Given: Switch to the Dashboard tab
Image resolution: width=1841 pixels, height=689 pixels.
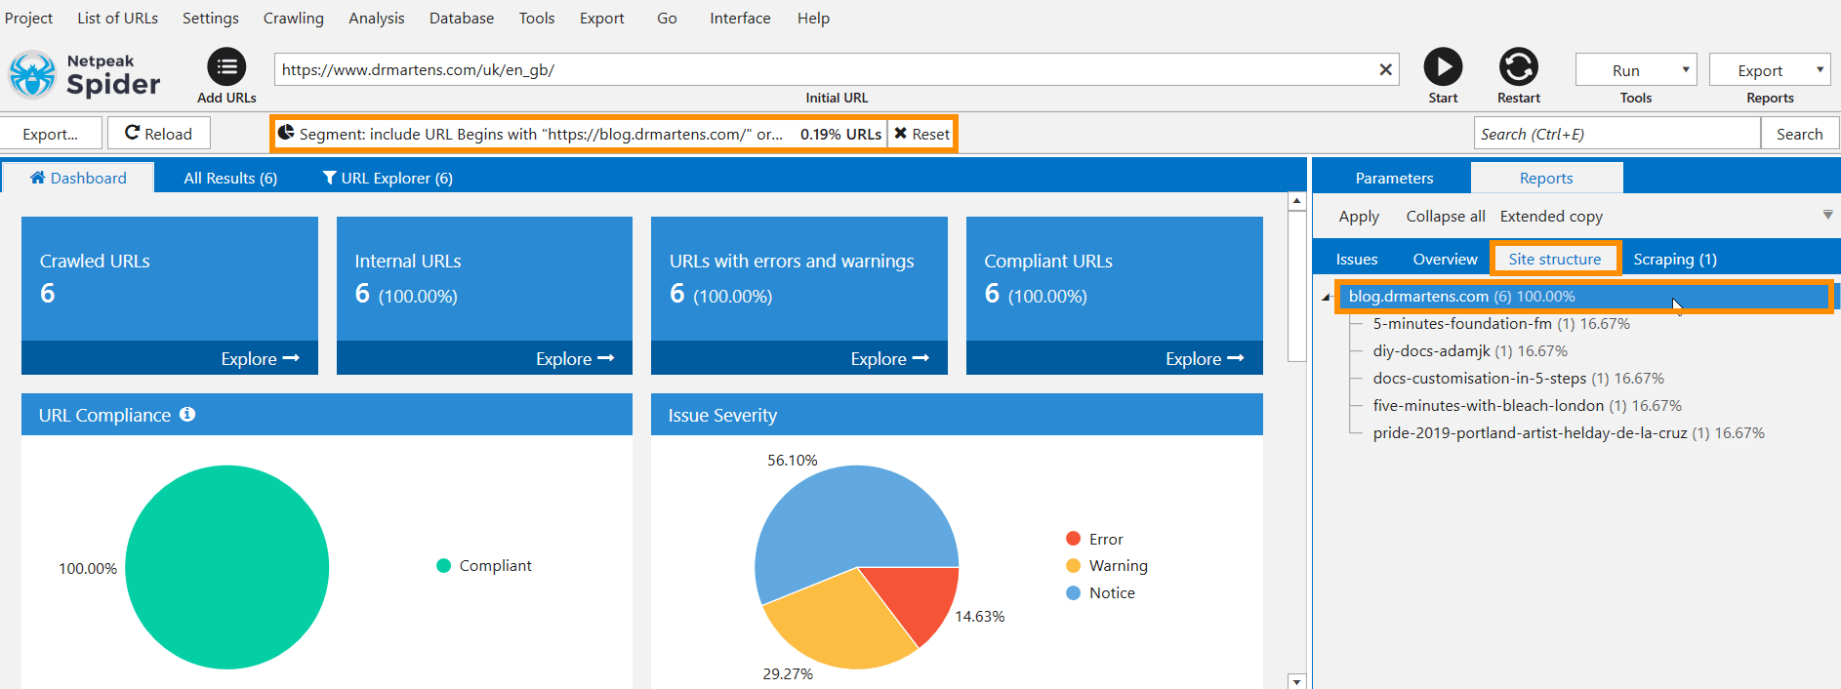Looking at the screenshot, I should (x=78, y=178).
